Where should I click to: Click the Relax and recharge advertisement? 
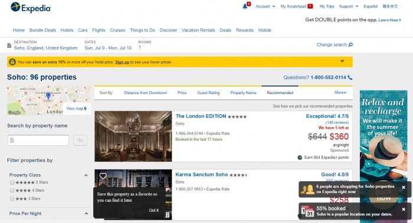click(x=383, y=157)
